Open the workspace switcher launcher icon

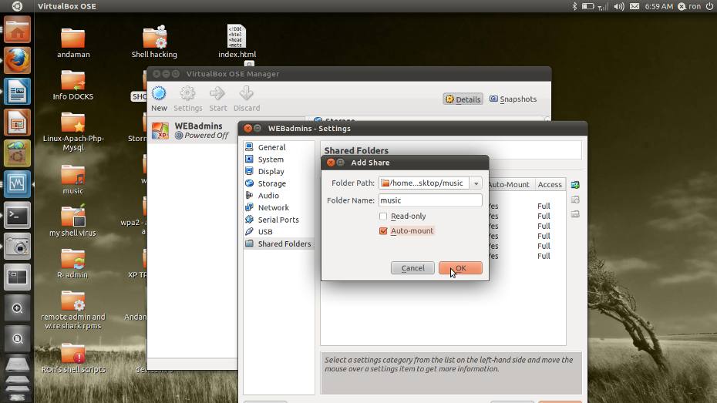[x=18, y=277]
